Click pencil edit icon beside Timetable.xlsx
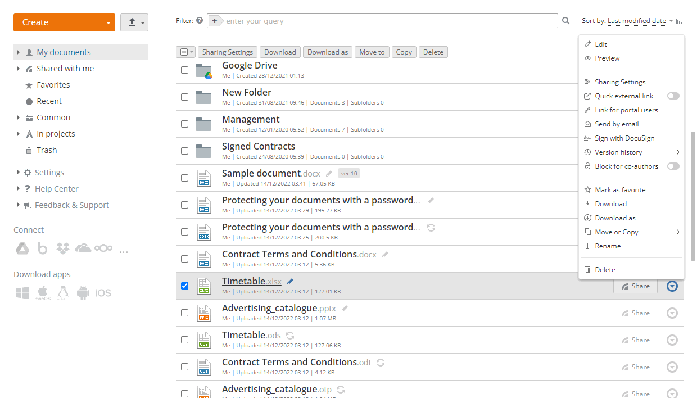The height and width of the screenshot is (398, 697). pos(290,281)
